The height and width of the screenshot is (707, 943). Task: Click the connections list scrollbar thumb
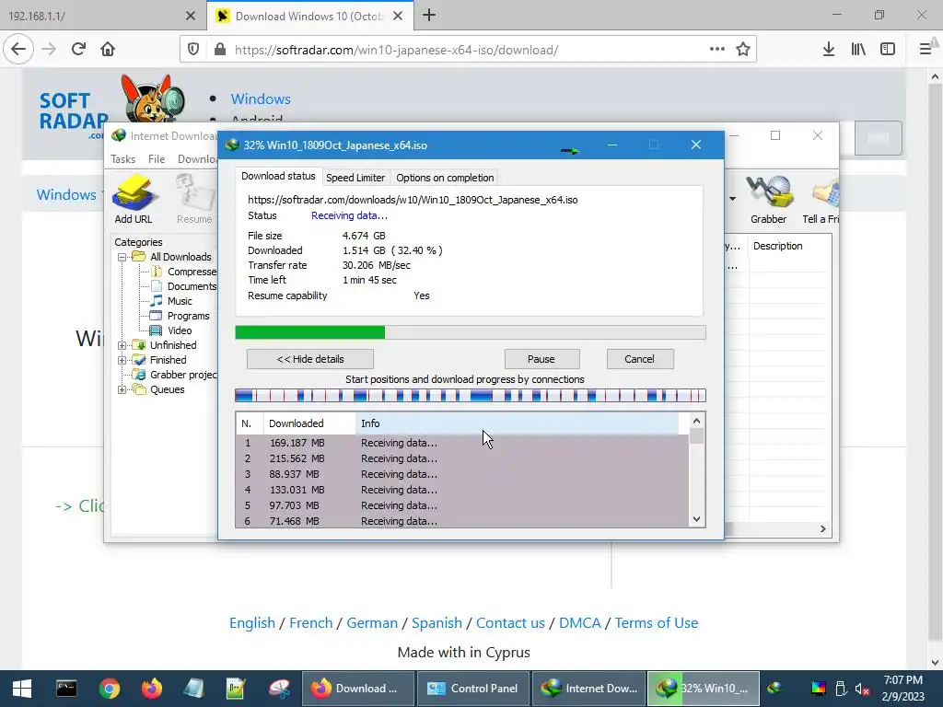[x=696, y=435]
